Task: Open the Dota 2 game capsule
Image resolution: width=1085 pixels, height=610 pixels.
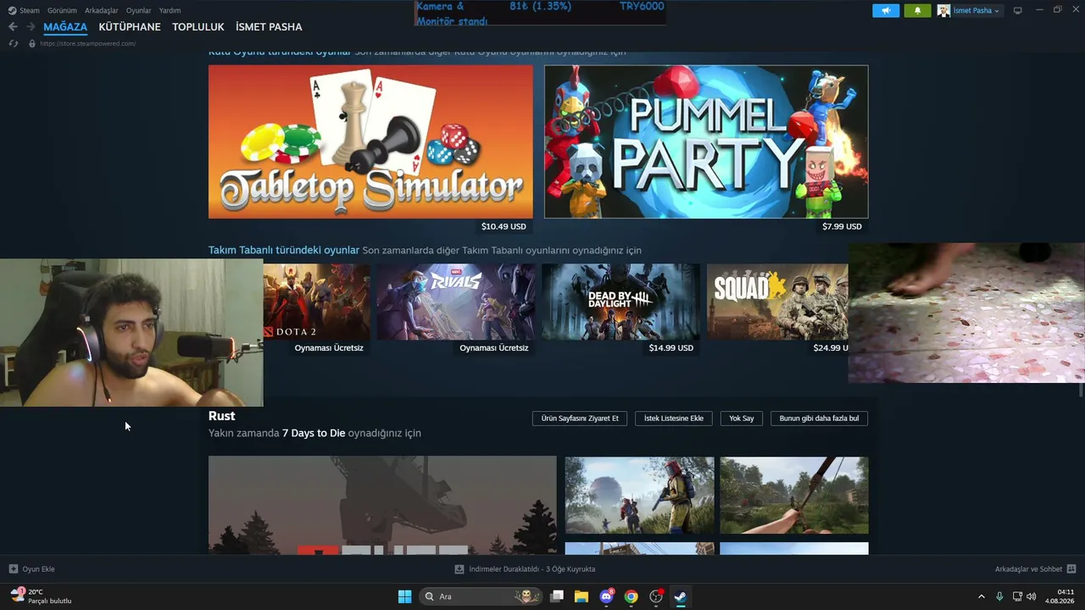Action: click(316, 302)
